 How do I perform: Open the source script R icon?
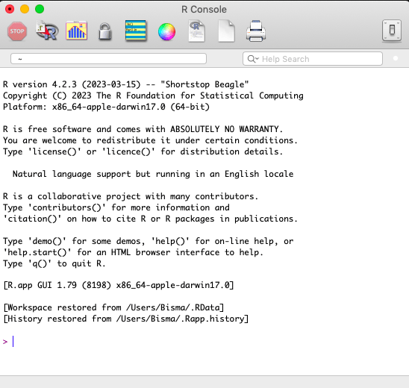click(47, 31)
